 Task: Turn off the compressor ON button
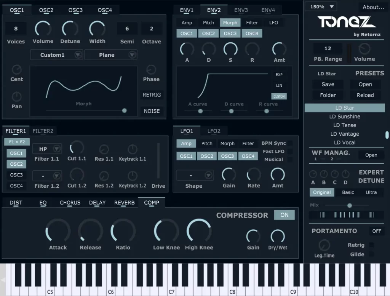point(285,215)
